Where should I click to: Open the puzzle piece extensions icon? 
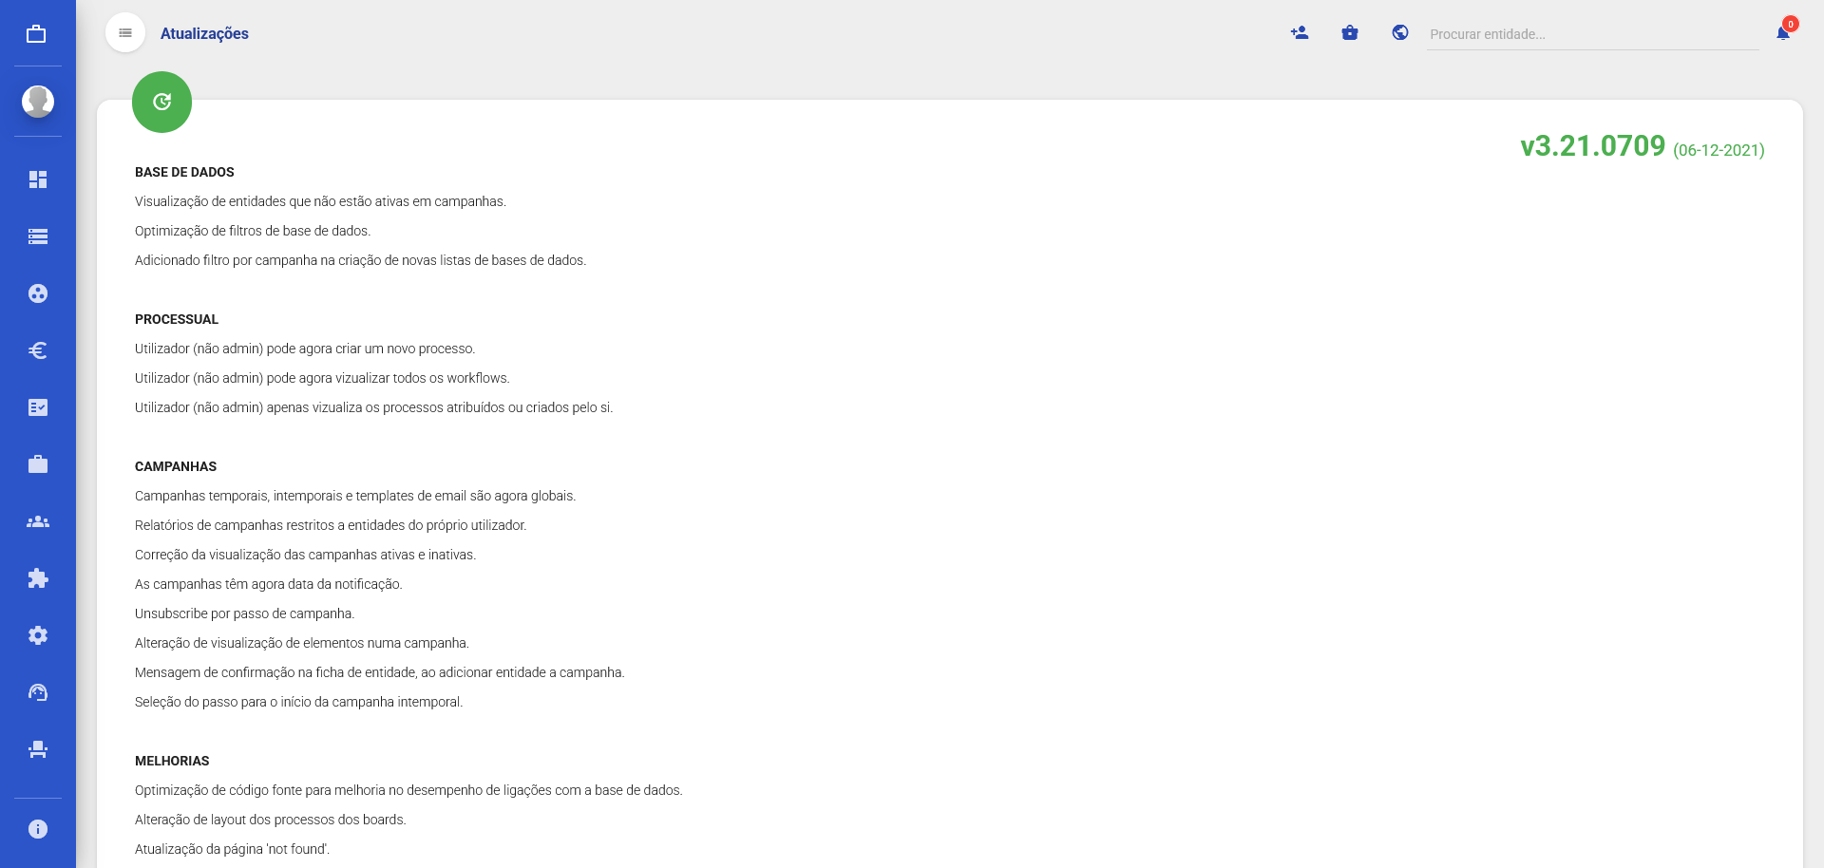pyautogui.click(x=38, y=578)
